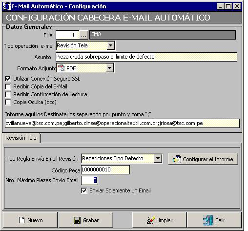Enable Recibir Cópia del E-Mail checkbox
This screenshot has width=248, height=231.
(8, 86)
